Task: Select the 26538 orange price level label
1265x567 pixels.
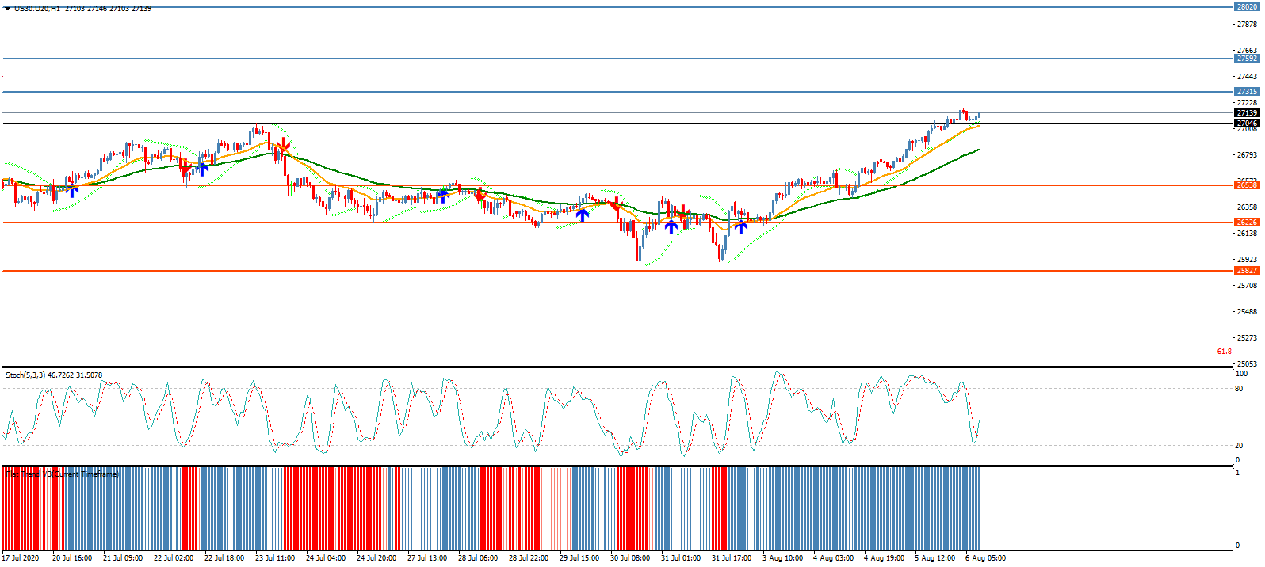Action: click(1247, 185)
